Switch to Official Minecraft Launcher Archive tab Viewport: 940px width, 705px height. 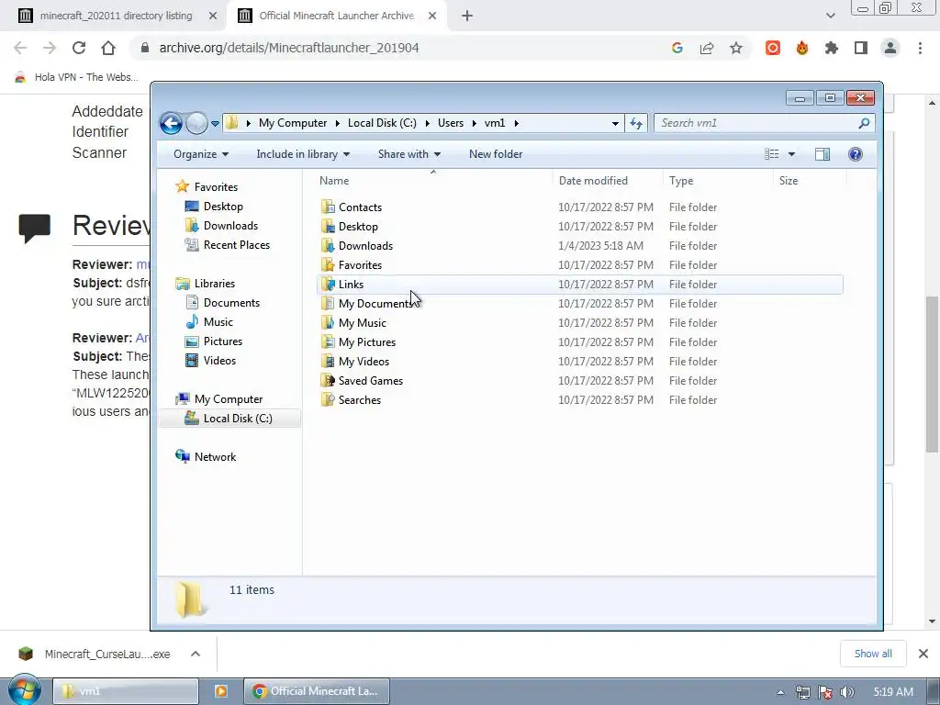[x=336, y=16]
